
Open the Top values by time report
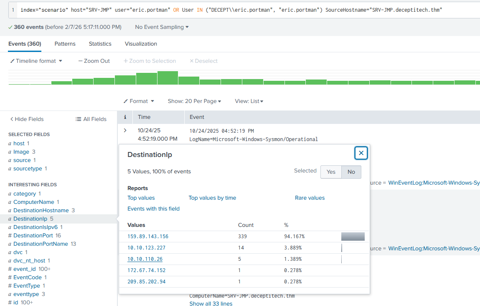coord(213,198)
